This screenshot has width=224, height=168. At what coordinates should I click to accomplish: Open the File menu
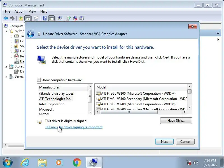(x=8, y=11)
